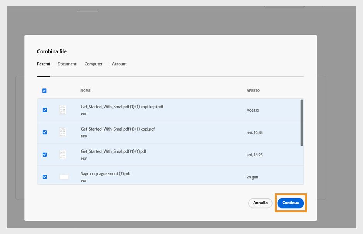Image resolution: width=363 pixels, height=234 pixels.
Task: Click the PDF icon for Get_Started_With_Smallpdf (1) (1) kopi kopi.pdf
Action: (x=63, y=110)
